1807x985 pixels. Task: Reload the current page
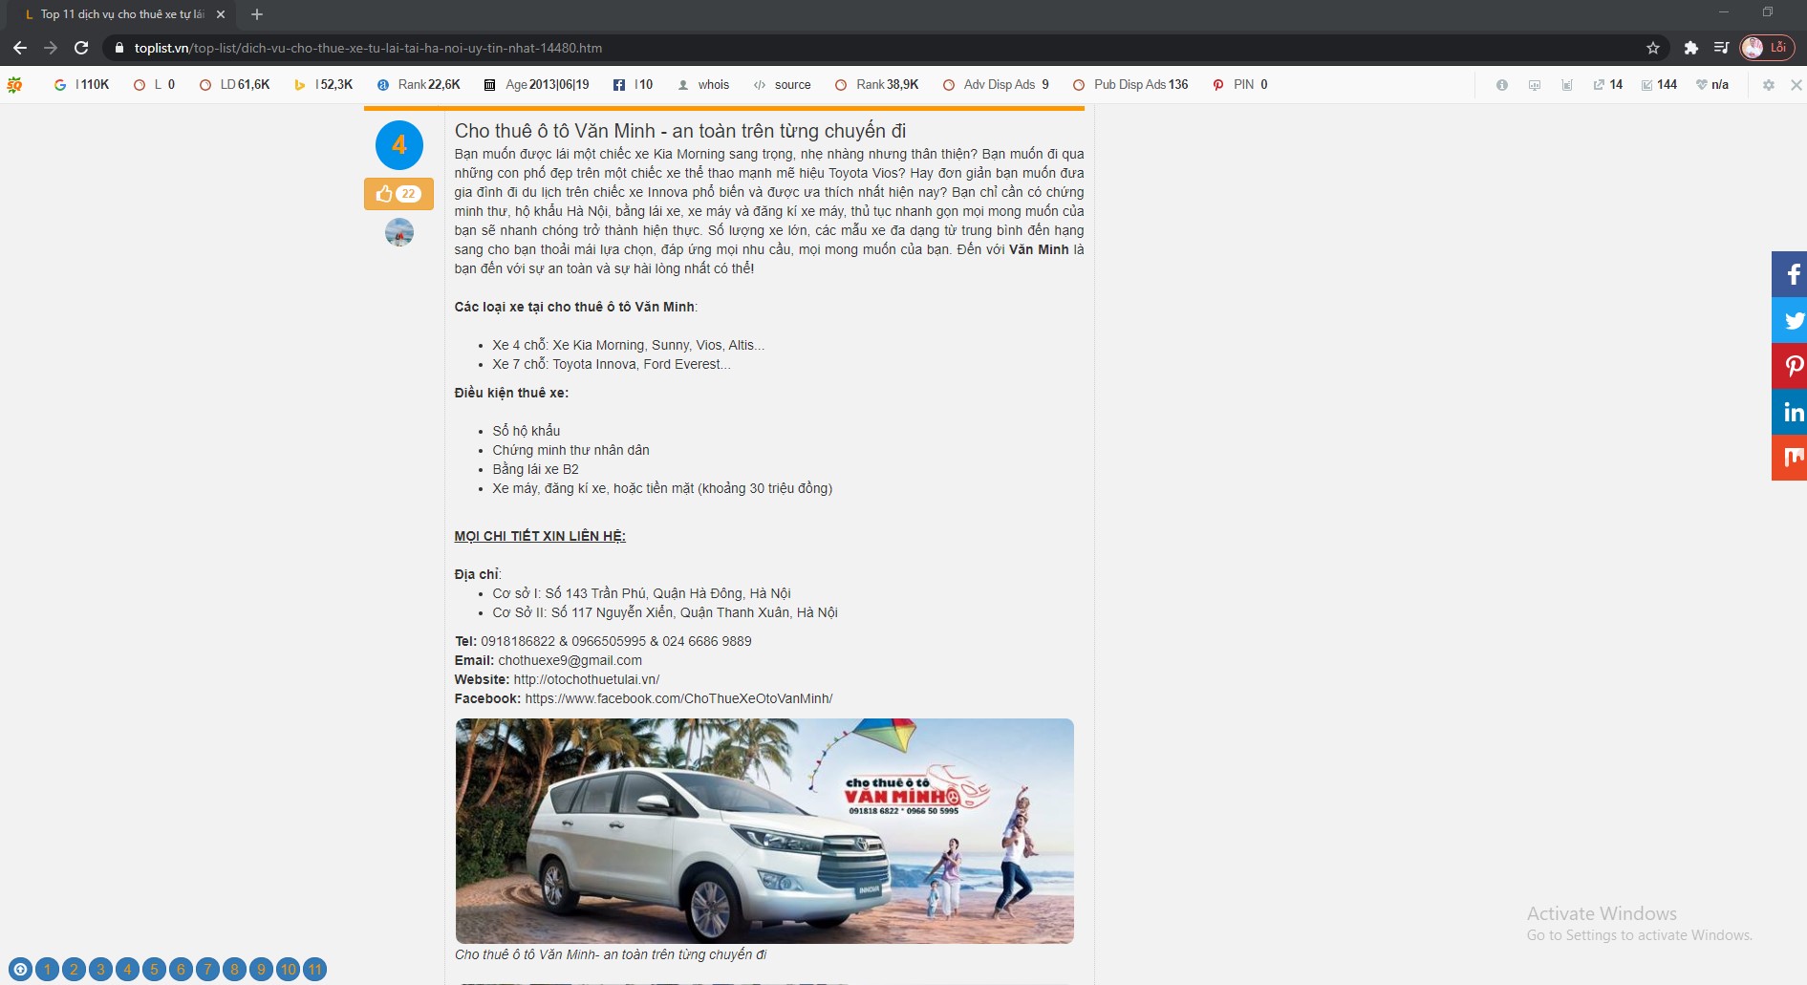[81, 48]
